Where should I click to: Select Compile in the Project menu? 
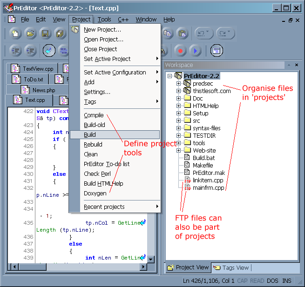[x=115, y=115]
